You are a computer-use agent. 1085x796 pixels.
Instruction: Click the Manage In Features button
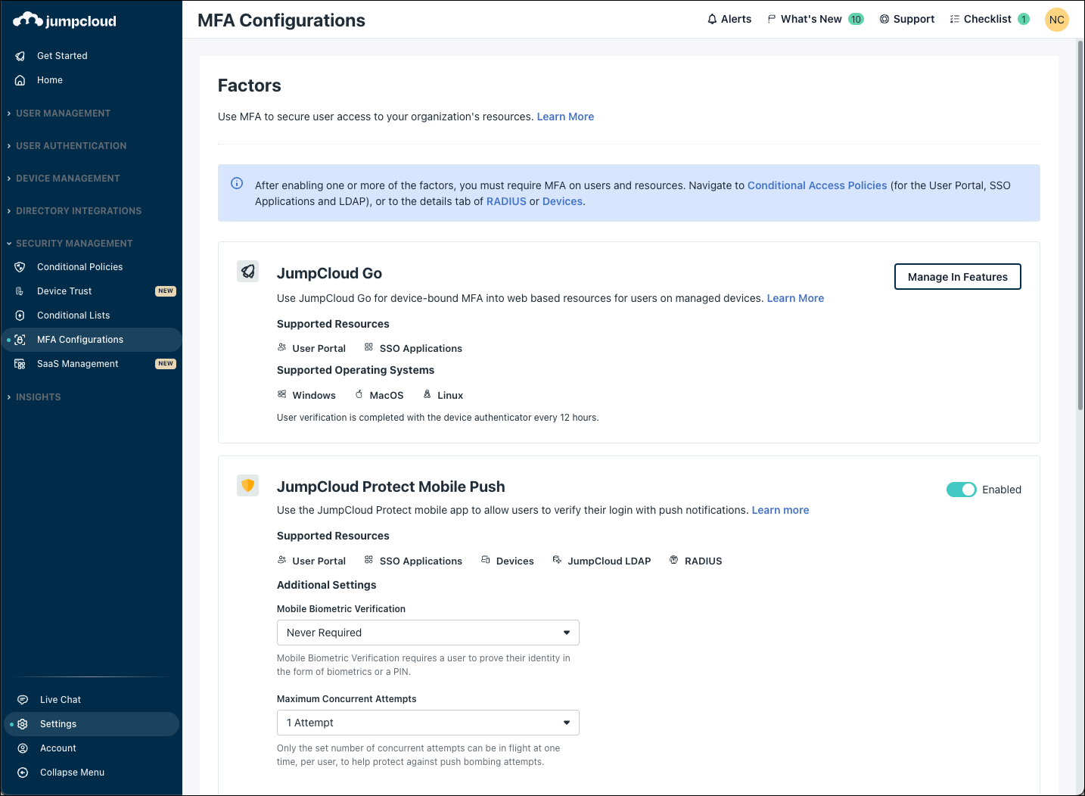957,277
